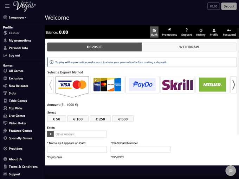Choose Skrill as deposit method
239x179 pixels.
tap(177, 85)
